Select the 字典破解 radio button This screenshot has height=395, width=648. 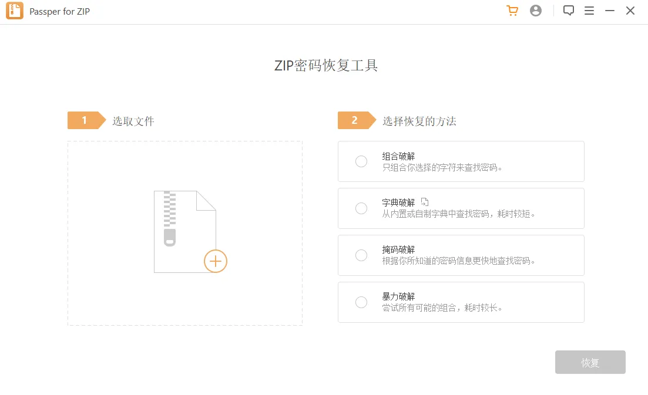click(361, 208)
